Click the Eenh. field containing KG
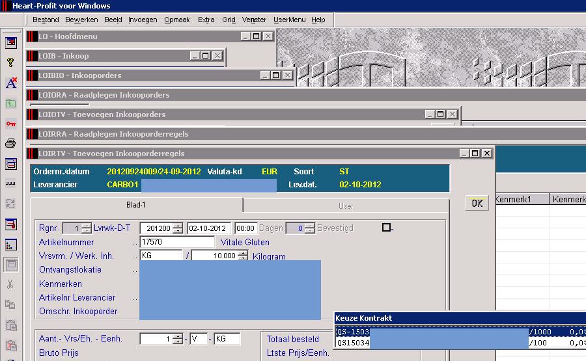Screen dimensions: 586x361 227,339
